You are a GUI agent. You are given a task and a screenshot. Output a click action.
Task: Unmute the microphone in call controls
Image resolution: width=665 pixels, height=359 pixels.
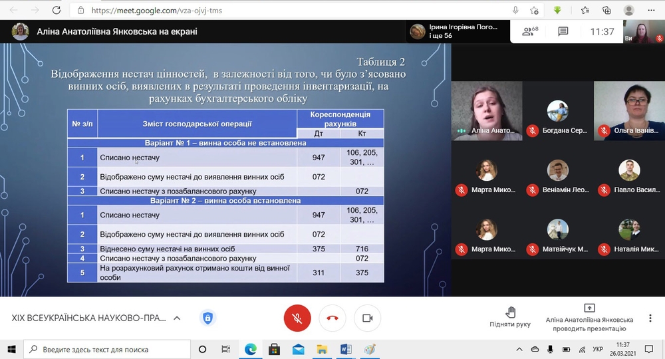coord(297,318)
